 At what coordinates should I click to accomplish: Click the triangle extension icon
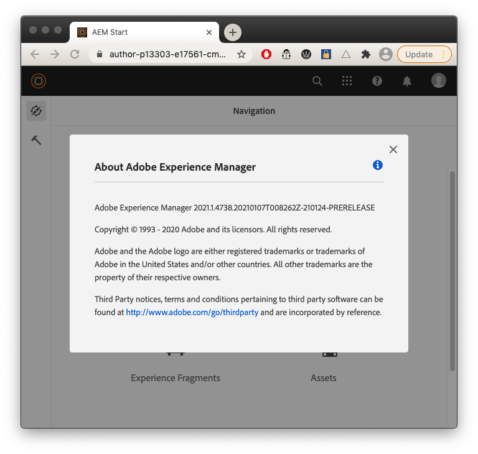345,54
